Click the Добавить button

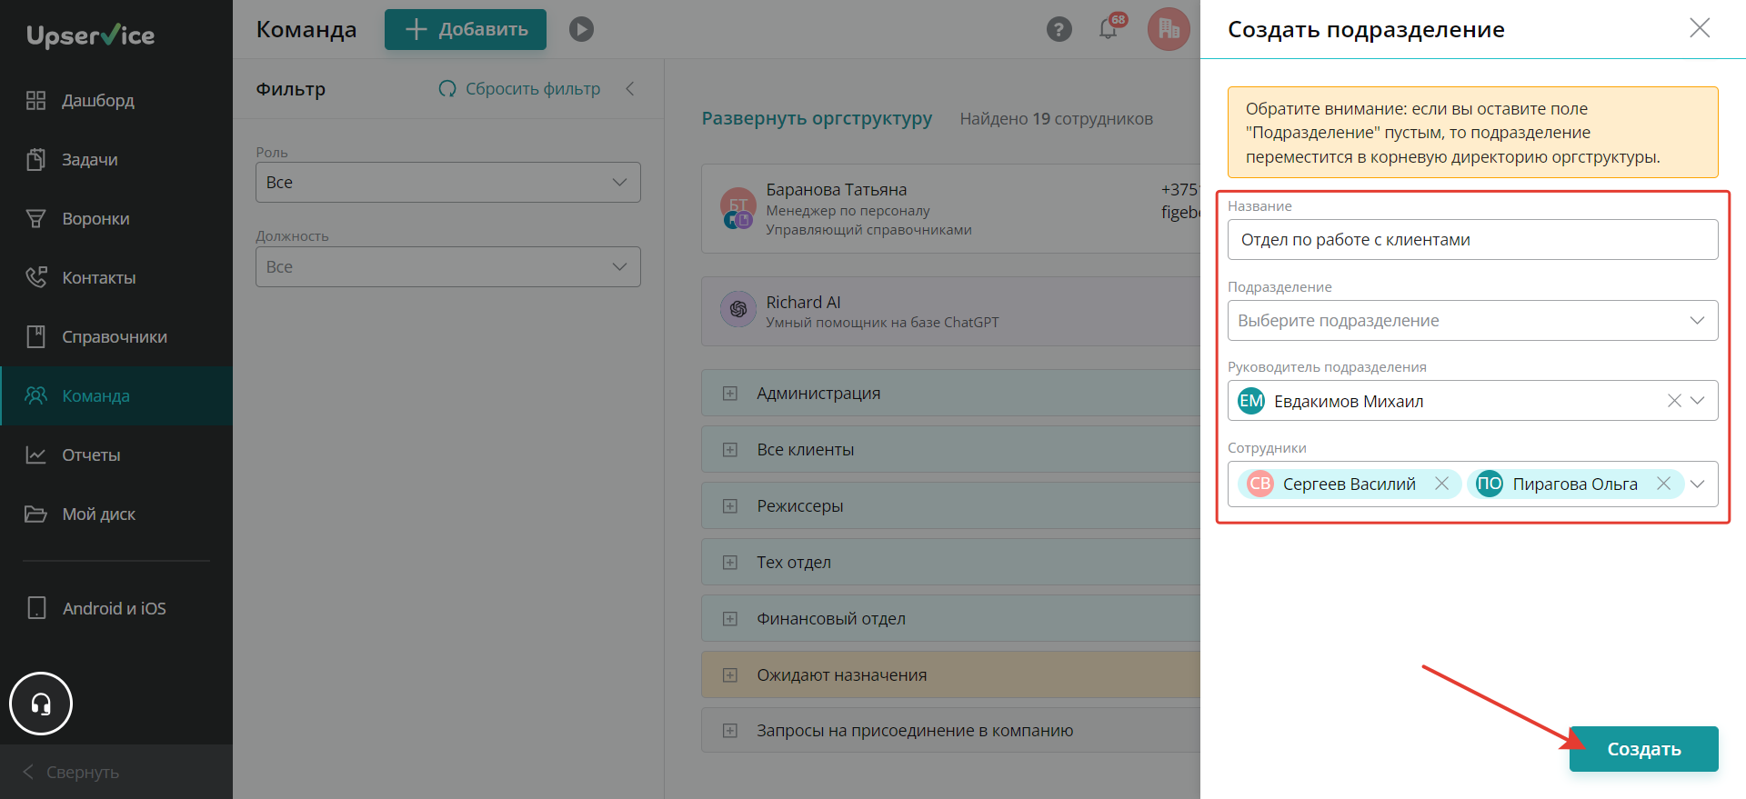(466, 29)
